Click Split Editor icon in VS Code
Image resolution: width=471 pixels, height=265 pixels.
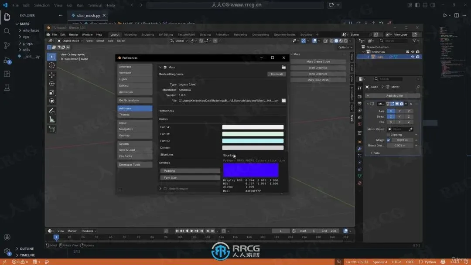coord(456,15)
